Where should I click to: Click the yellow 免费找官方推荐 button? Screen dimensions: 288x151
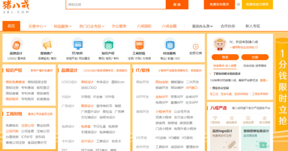point(257,5)
